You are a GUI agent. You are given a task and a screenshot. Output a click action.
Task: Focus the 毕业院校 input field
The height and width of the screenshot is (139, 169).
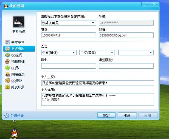click(126, 66)
